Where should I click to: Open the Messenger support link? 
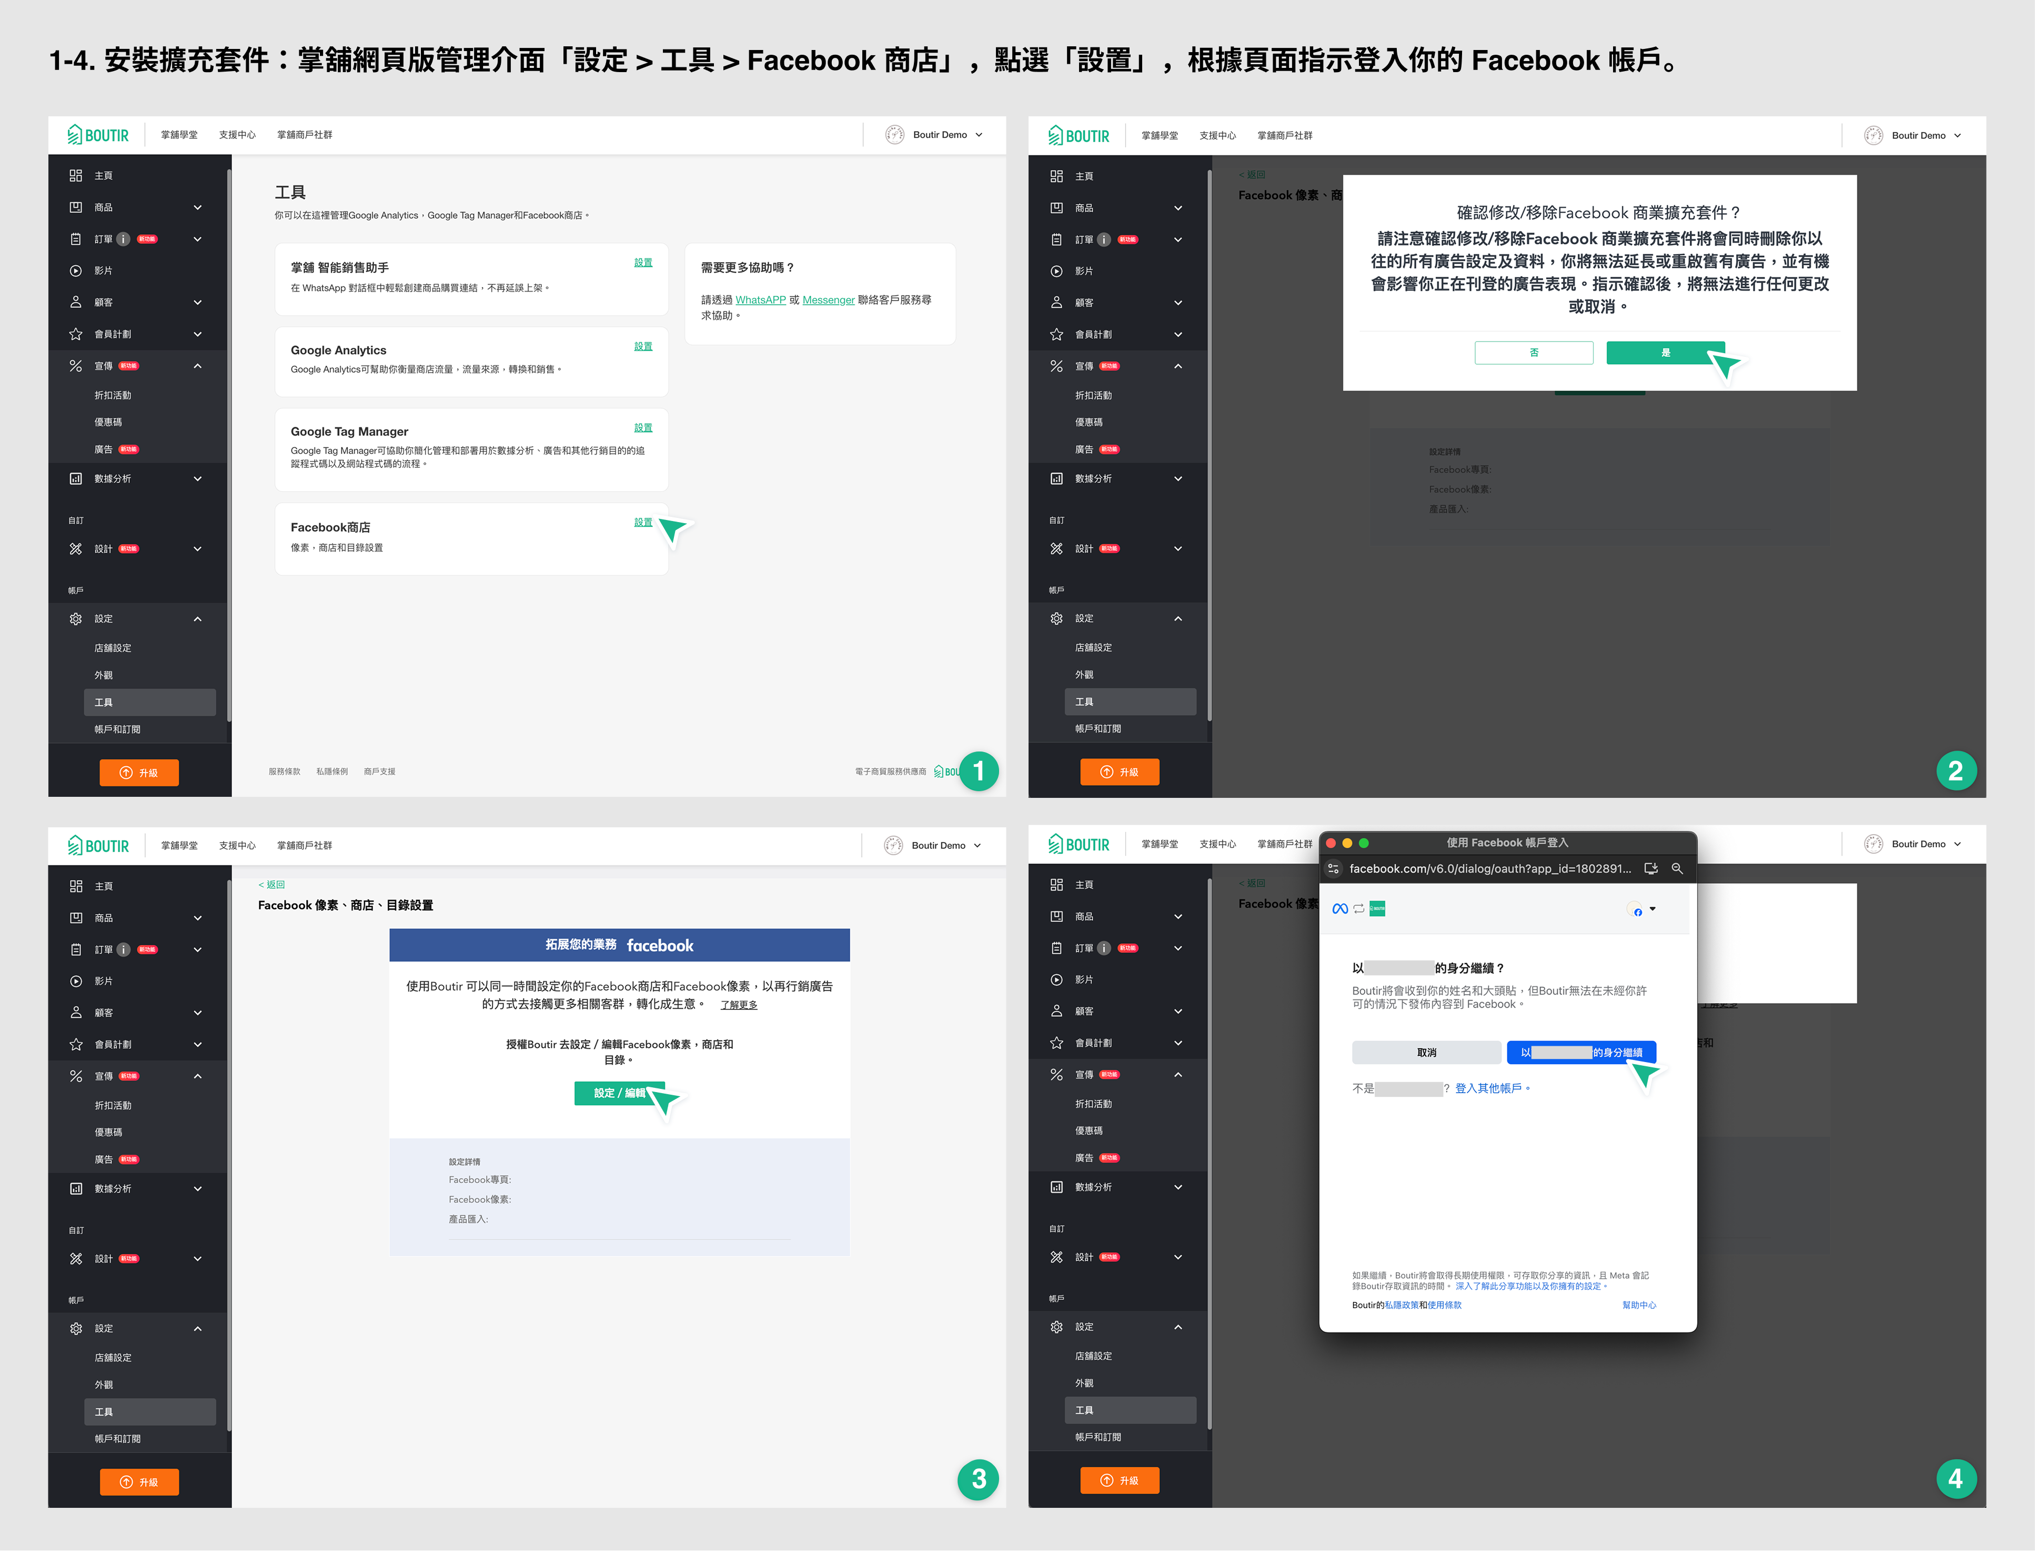click(828, 300)
